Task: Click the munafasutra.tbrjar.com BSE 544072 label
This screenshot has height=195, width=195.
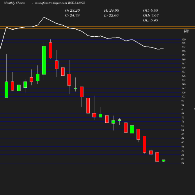Action: coord(60,3)
